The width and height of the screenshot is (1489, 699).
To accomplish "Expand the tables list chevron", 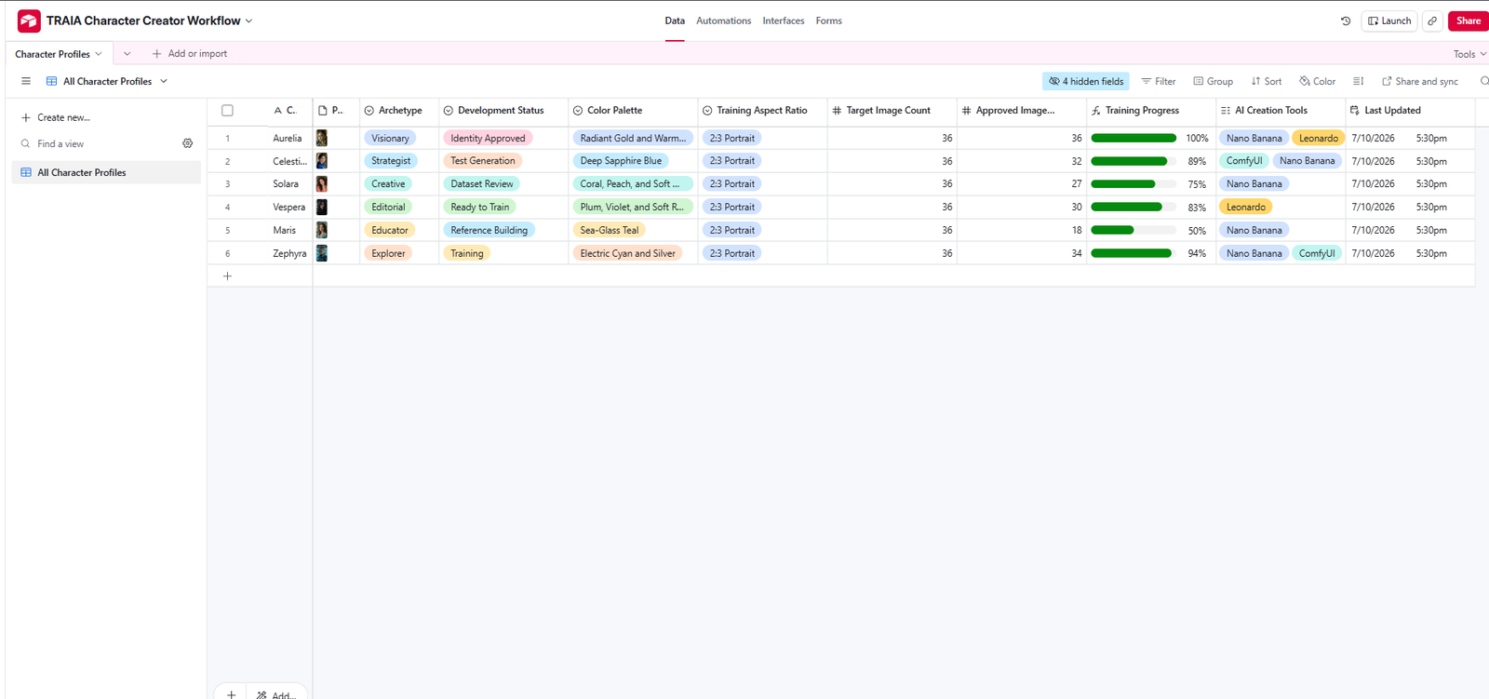I will coord(127,53).
